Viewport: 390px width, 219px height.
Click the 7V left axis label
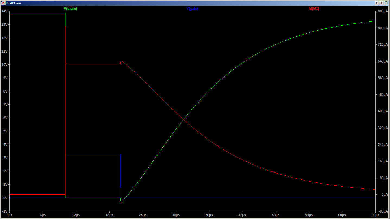pyautogui.click(x=5, y=104)
